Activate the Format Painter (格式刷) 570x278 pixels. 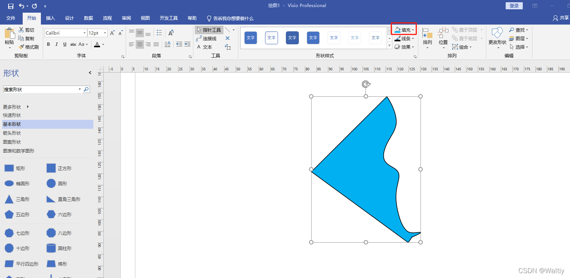pos(28,47)
